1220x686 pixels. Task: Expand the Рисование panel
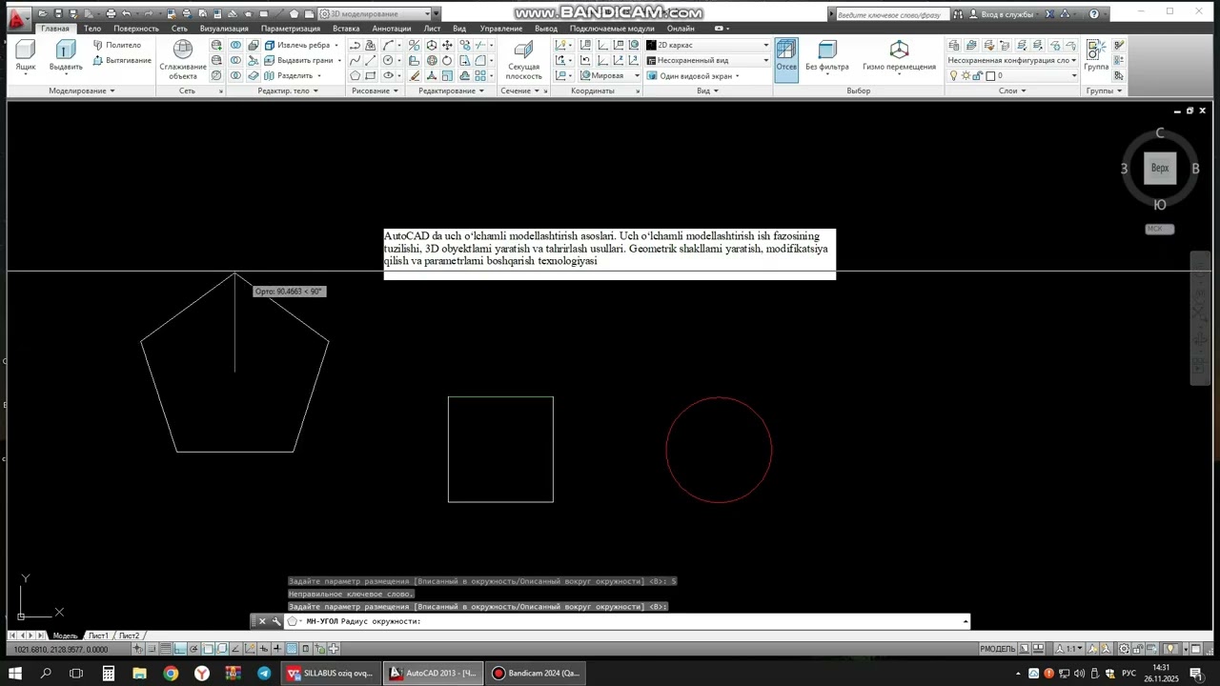coord(376,91)
